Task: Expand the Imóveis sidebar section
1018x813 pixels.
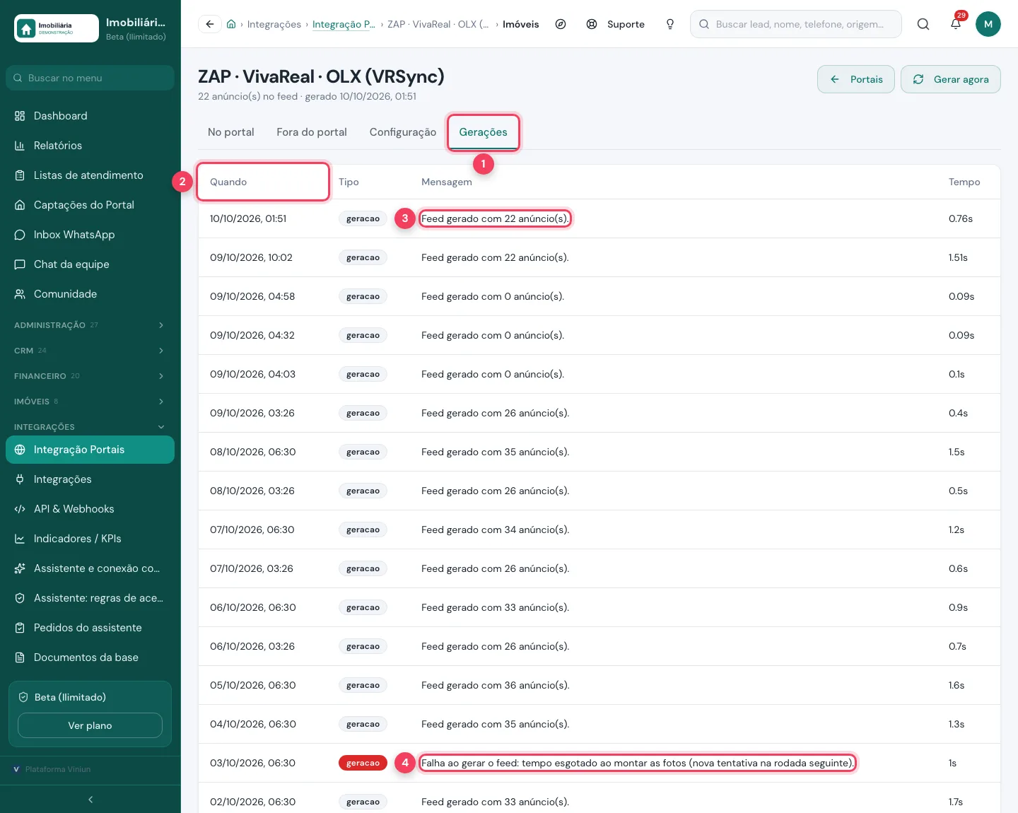Action: [x=90, y=402]
